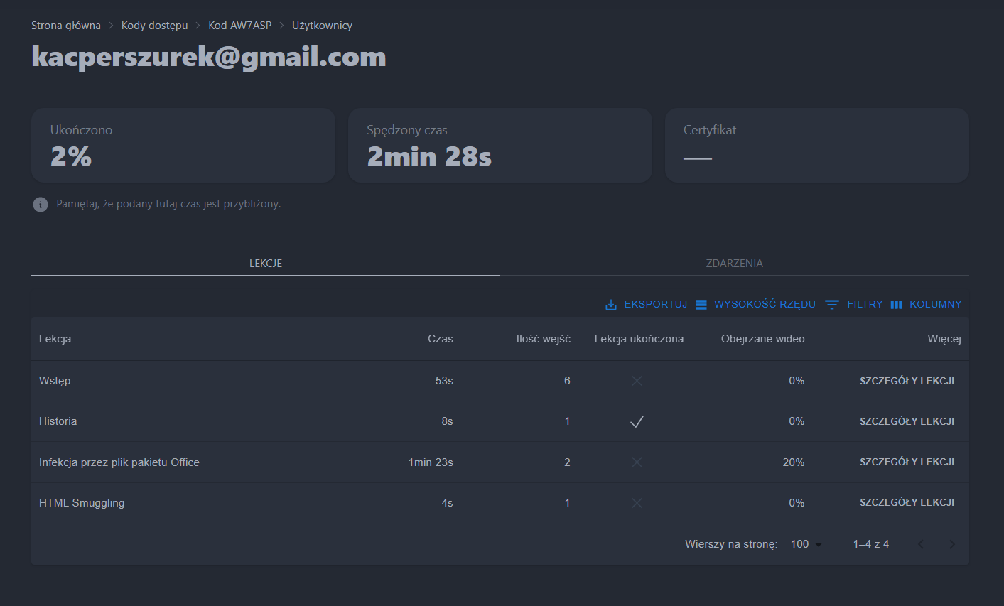Click the X mark in the Wstęp row
Viewport: 1004px width, 606px height.
tap(637, 381)
